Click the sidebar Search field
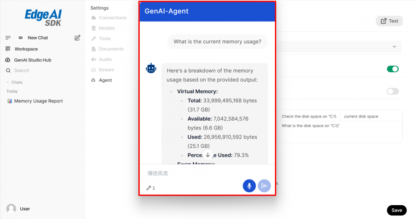 (x=22, y=70)
